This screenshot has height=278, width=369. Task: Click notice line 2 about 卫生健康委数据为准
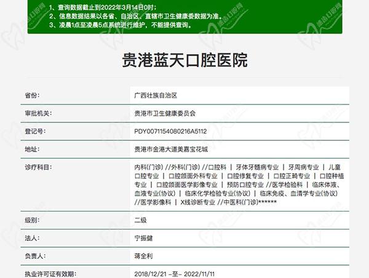[136, 16]
